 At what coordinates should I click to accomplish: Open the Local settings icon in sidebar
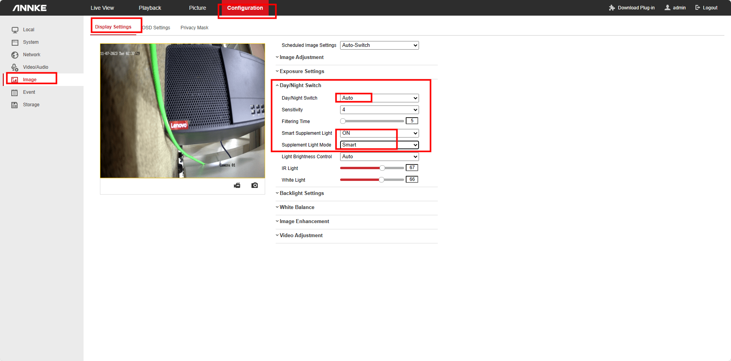(15, 29)
